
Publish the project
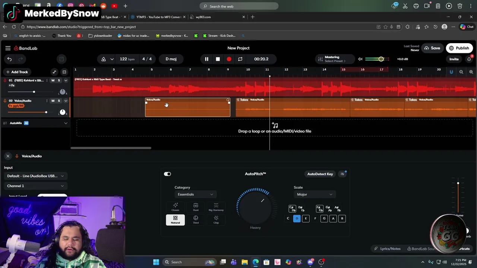459,48
